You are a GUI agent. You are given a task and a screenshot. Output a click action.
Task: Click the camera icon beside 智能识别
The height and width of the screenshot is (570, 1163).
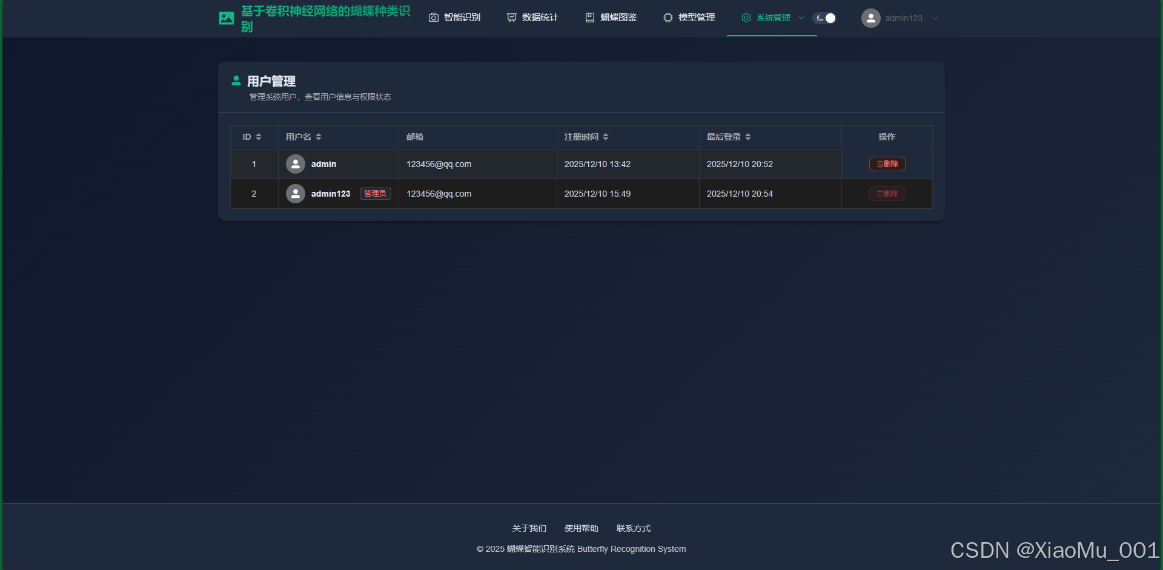coord(434,18)
